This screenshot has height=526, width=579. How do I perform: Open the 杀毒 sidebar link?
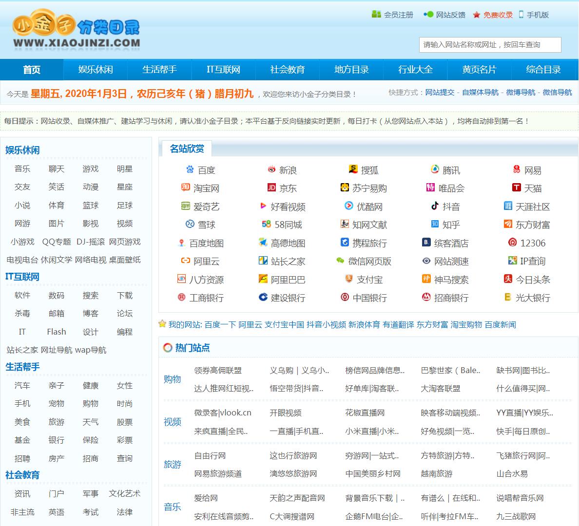pyautogui.click(x=22, y=313)
